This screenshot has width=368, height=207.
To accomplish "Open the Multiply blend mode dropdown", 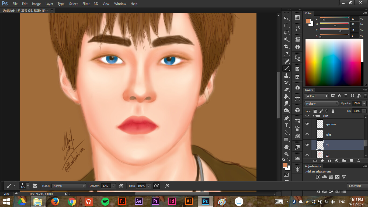I will click(321, 103).
